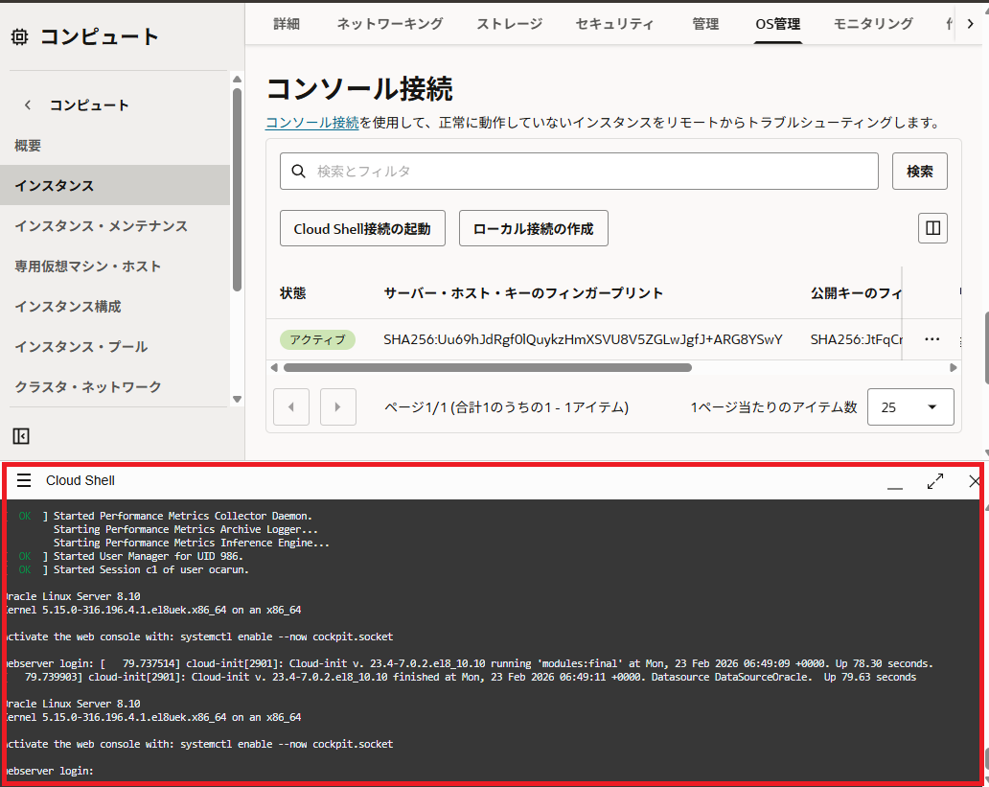Switch to the モニタリング tab
989x787 pixels.
point(872,24)
